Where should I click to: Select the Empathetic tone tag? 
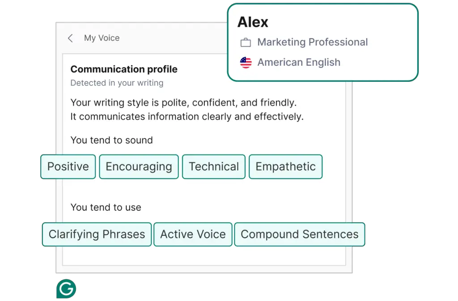285,167
